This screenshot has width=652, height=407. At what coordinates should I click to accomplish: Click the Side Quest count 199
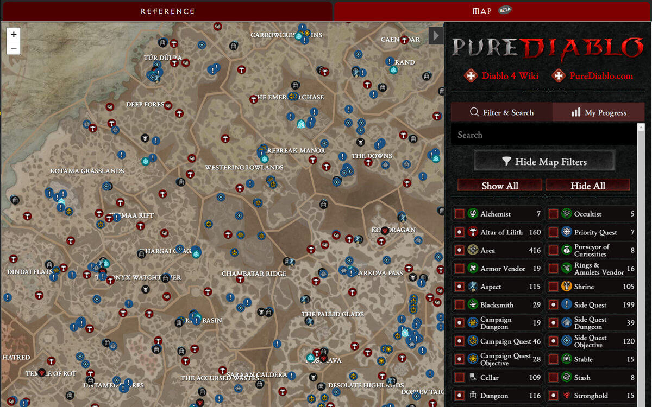click(x=629, y=305)
